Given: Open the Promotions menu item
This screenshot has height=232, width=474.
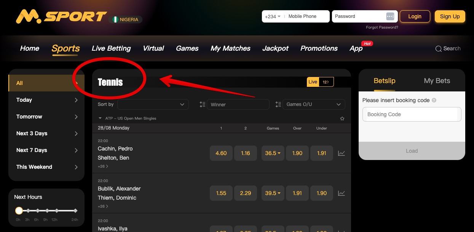Looking at the screenshot, I should (319, 48).
